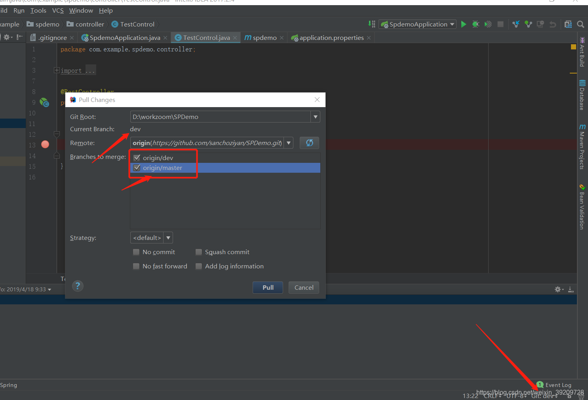
Task: Click the package declaration line in editor
Action: 128,49
